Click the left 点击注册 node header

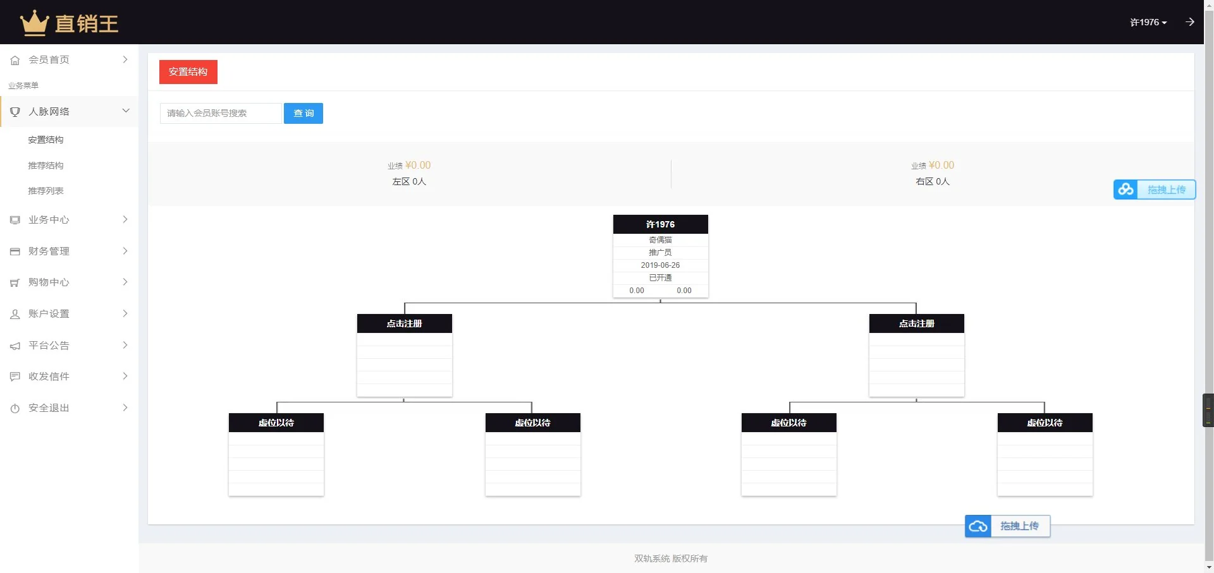(x=404, y=323)
